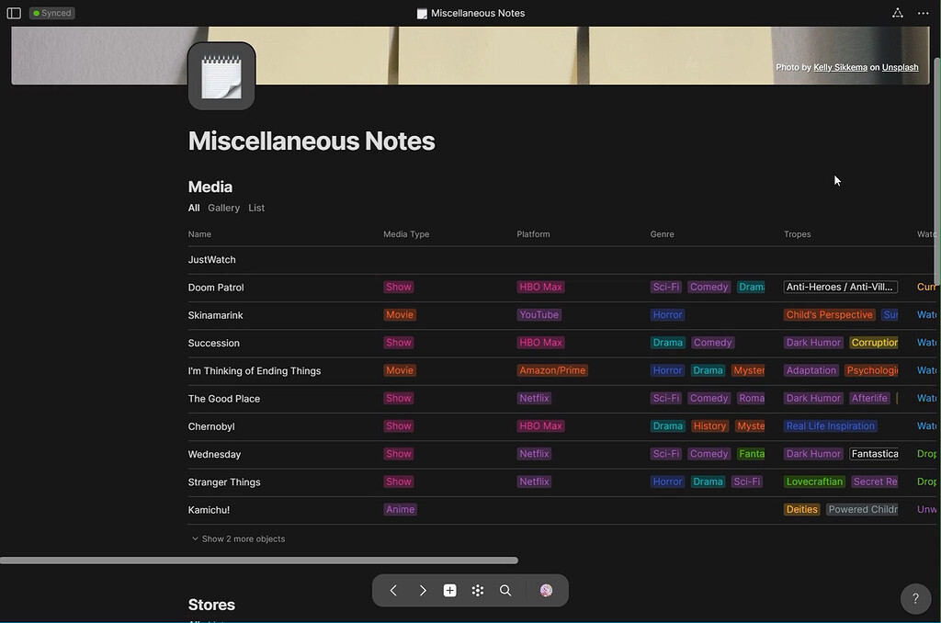Open the Doom Patrol entry
941x623 pixels.
pyautogui.click(x=216, y=288)
